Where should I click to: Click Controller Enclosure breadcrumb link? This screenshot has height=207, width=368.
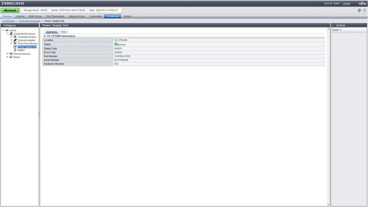[x=29, y=21]
